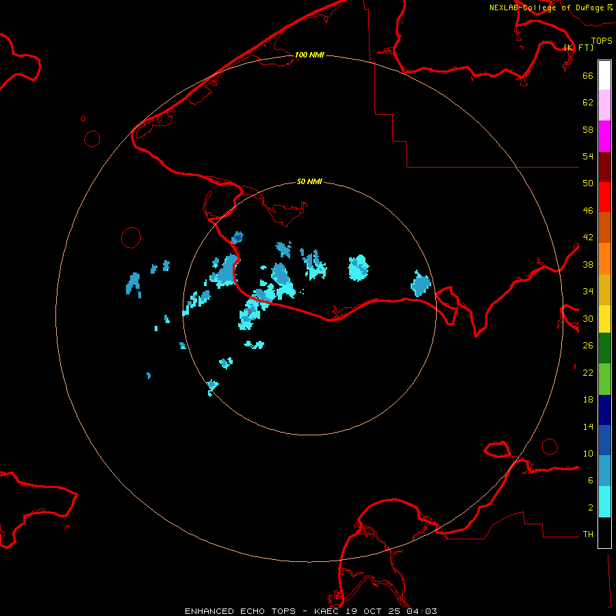Pick the light green legend swatch
Screen dimensions: 616x616
pyautogui.click(x=604, y=379)
